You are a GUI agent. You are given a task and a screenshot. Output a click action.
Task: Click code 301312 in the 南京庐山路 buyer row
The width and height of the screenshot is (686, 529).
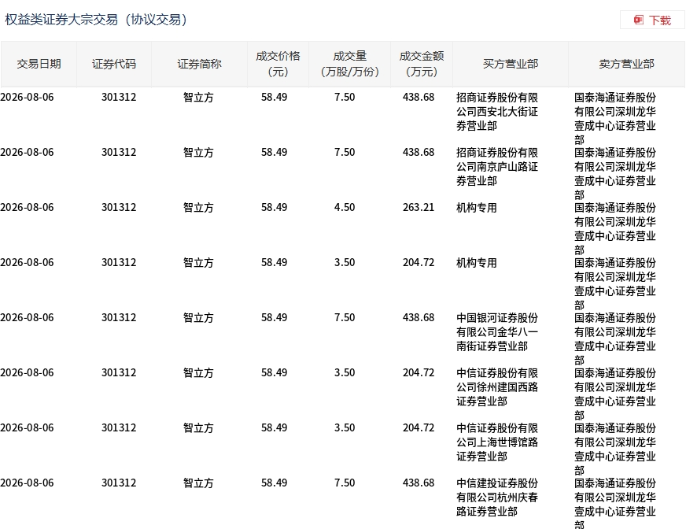click(119, 153)
